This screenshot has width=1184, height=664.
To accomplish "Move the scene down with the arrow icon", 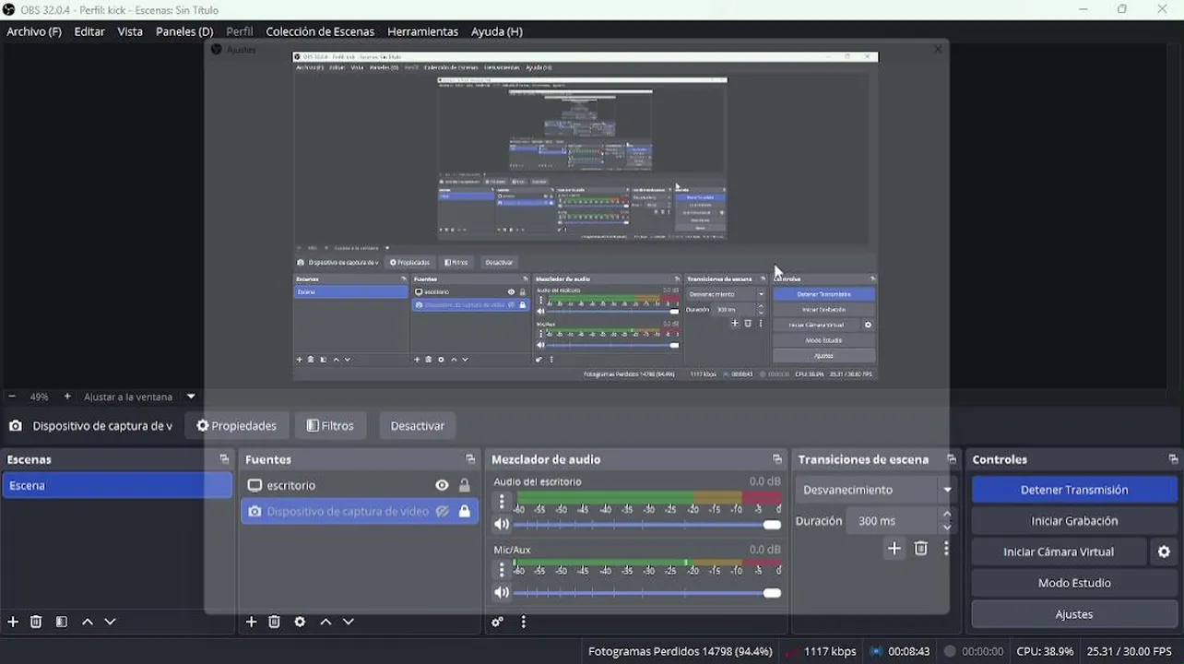I will click(x=110, y=622).
